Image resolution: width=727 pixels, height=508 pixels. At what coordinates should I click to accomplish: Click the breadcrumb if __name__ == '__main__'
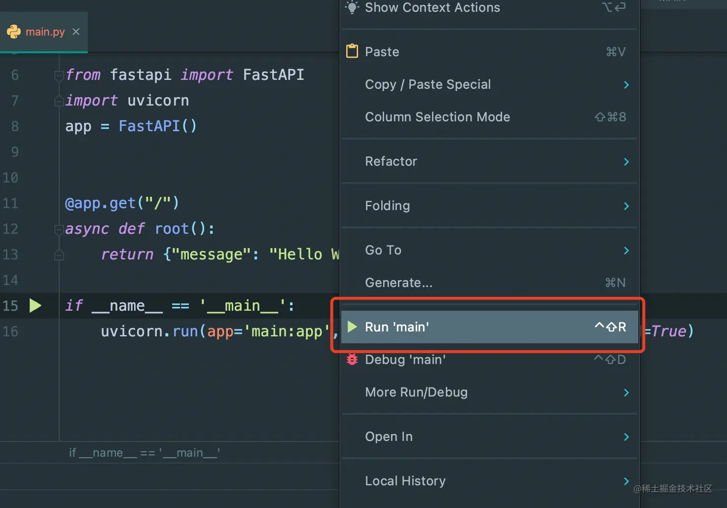coord(145,453)
